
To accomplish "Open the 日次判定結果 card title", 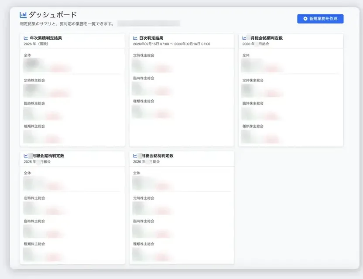I will [151, 38].
